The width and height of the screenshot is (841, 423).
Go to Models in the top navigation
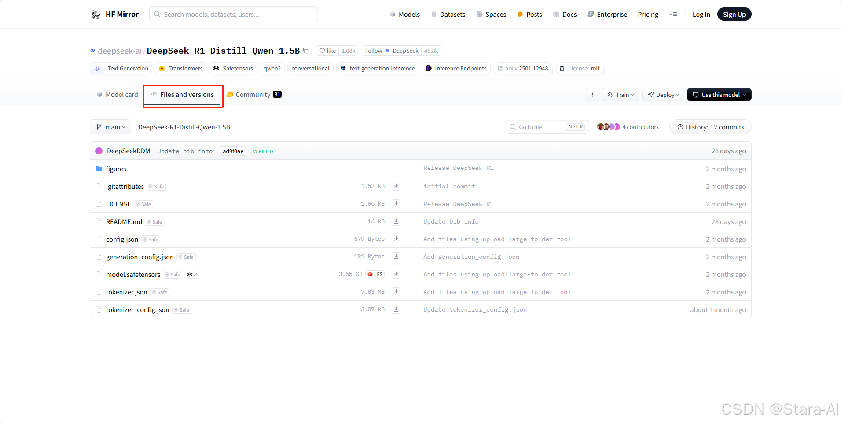point(404,15)
